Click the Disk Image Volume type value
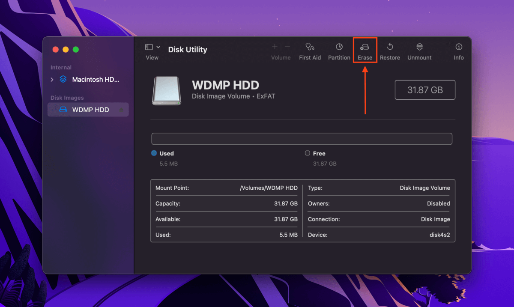514x307 pixels. (x=425, y=188)
